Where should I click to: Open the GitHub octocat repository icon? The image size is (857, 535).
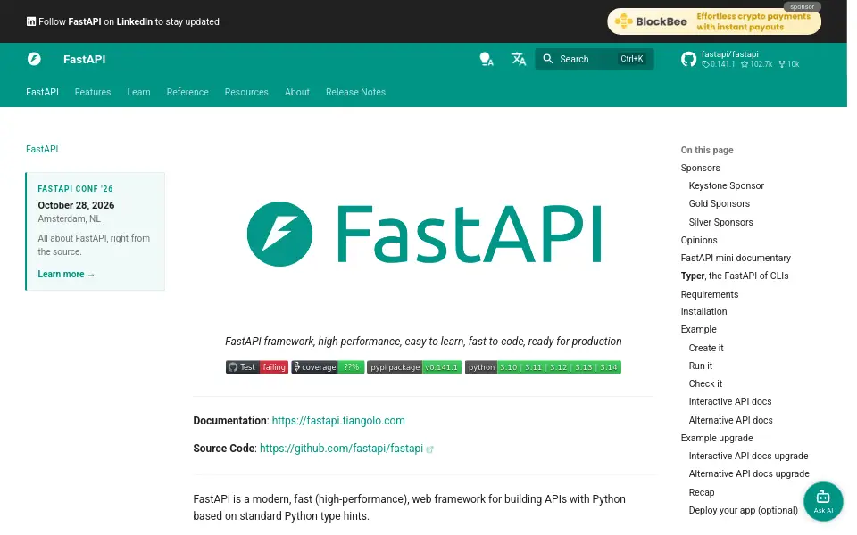coord(688,59)
